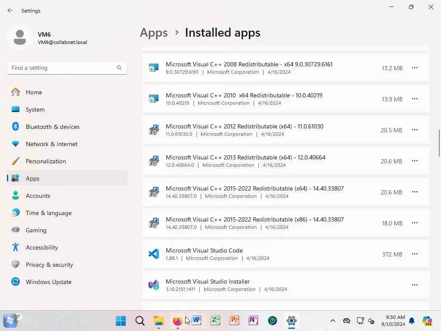The width and height of the screenshot is (441, 331).
Task: Launch Firefox from taskbar
Action: pyautogui.click(x=177, y=321)
